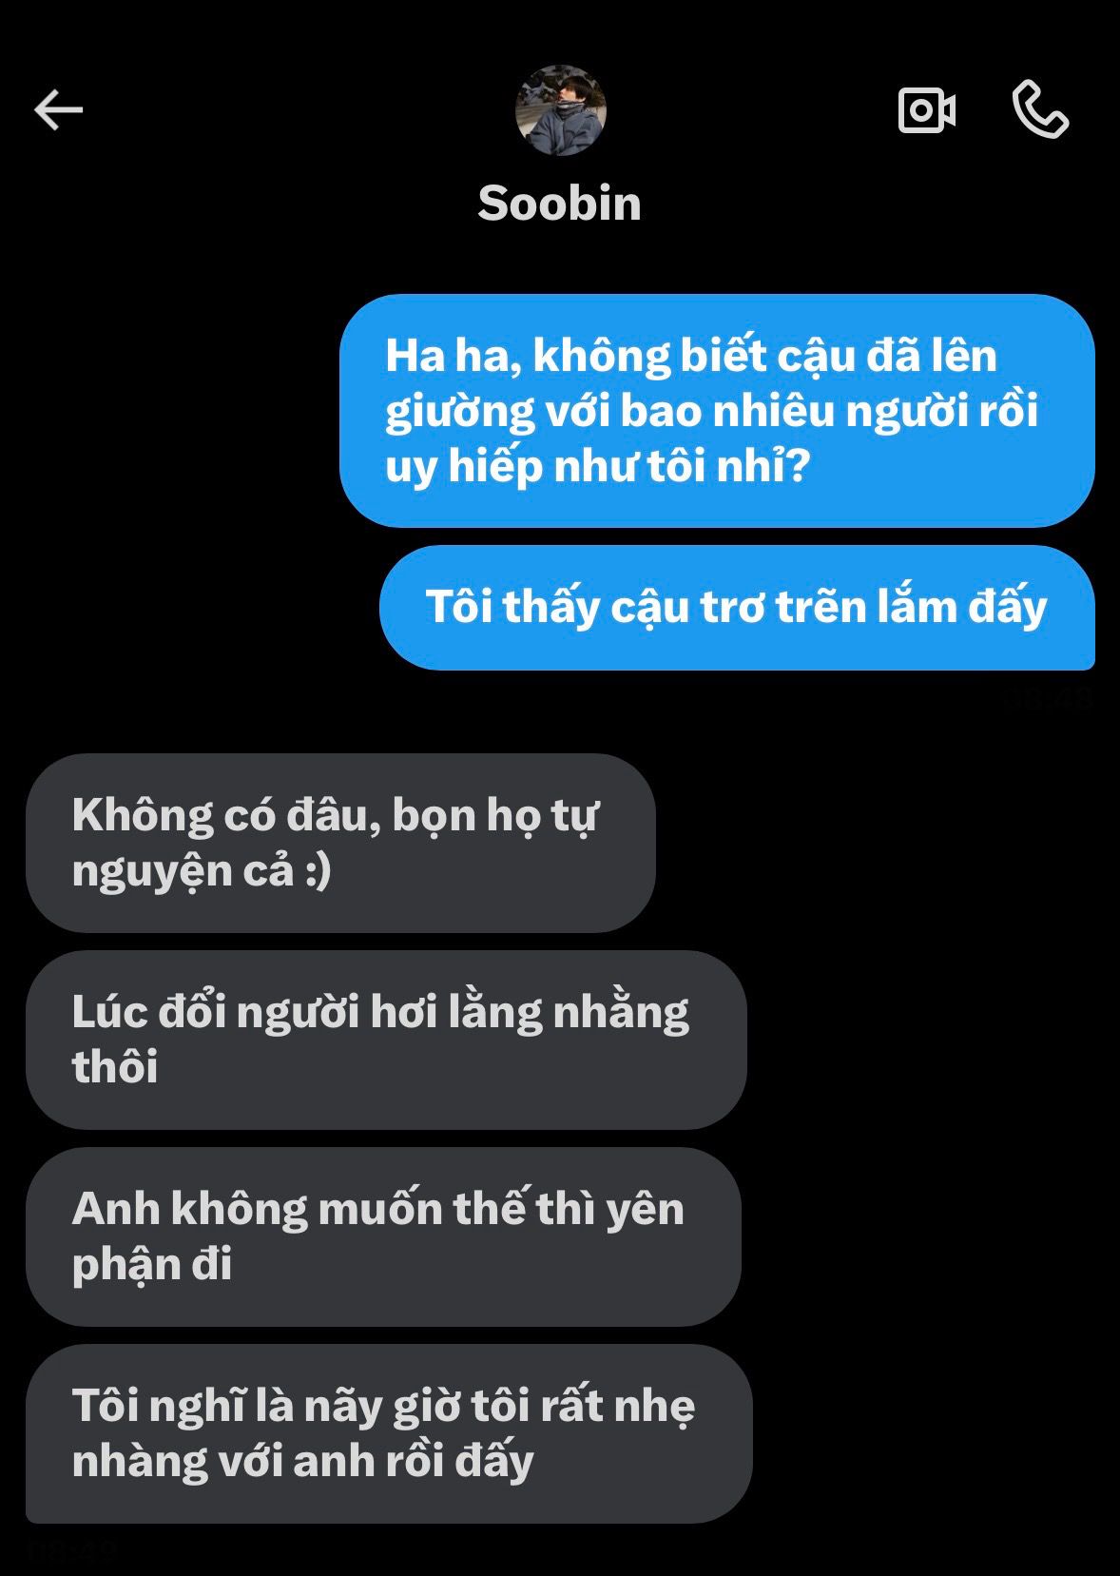Tap the blurred timestamp below the last gray message
1120x1576 pixels.
click(72, 1548)
